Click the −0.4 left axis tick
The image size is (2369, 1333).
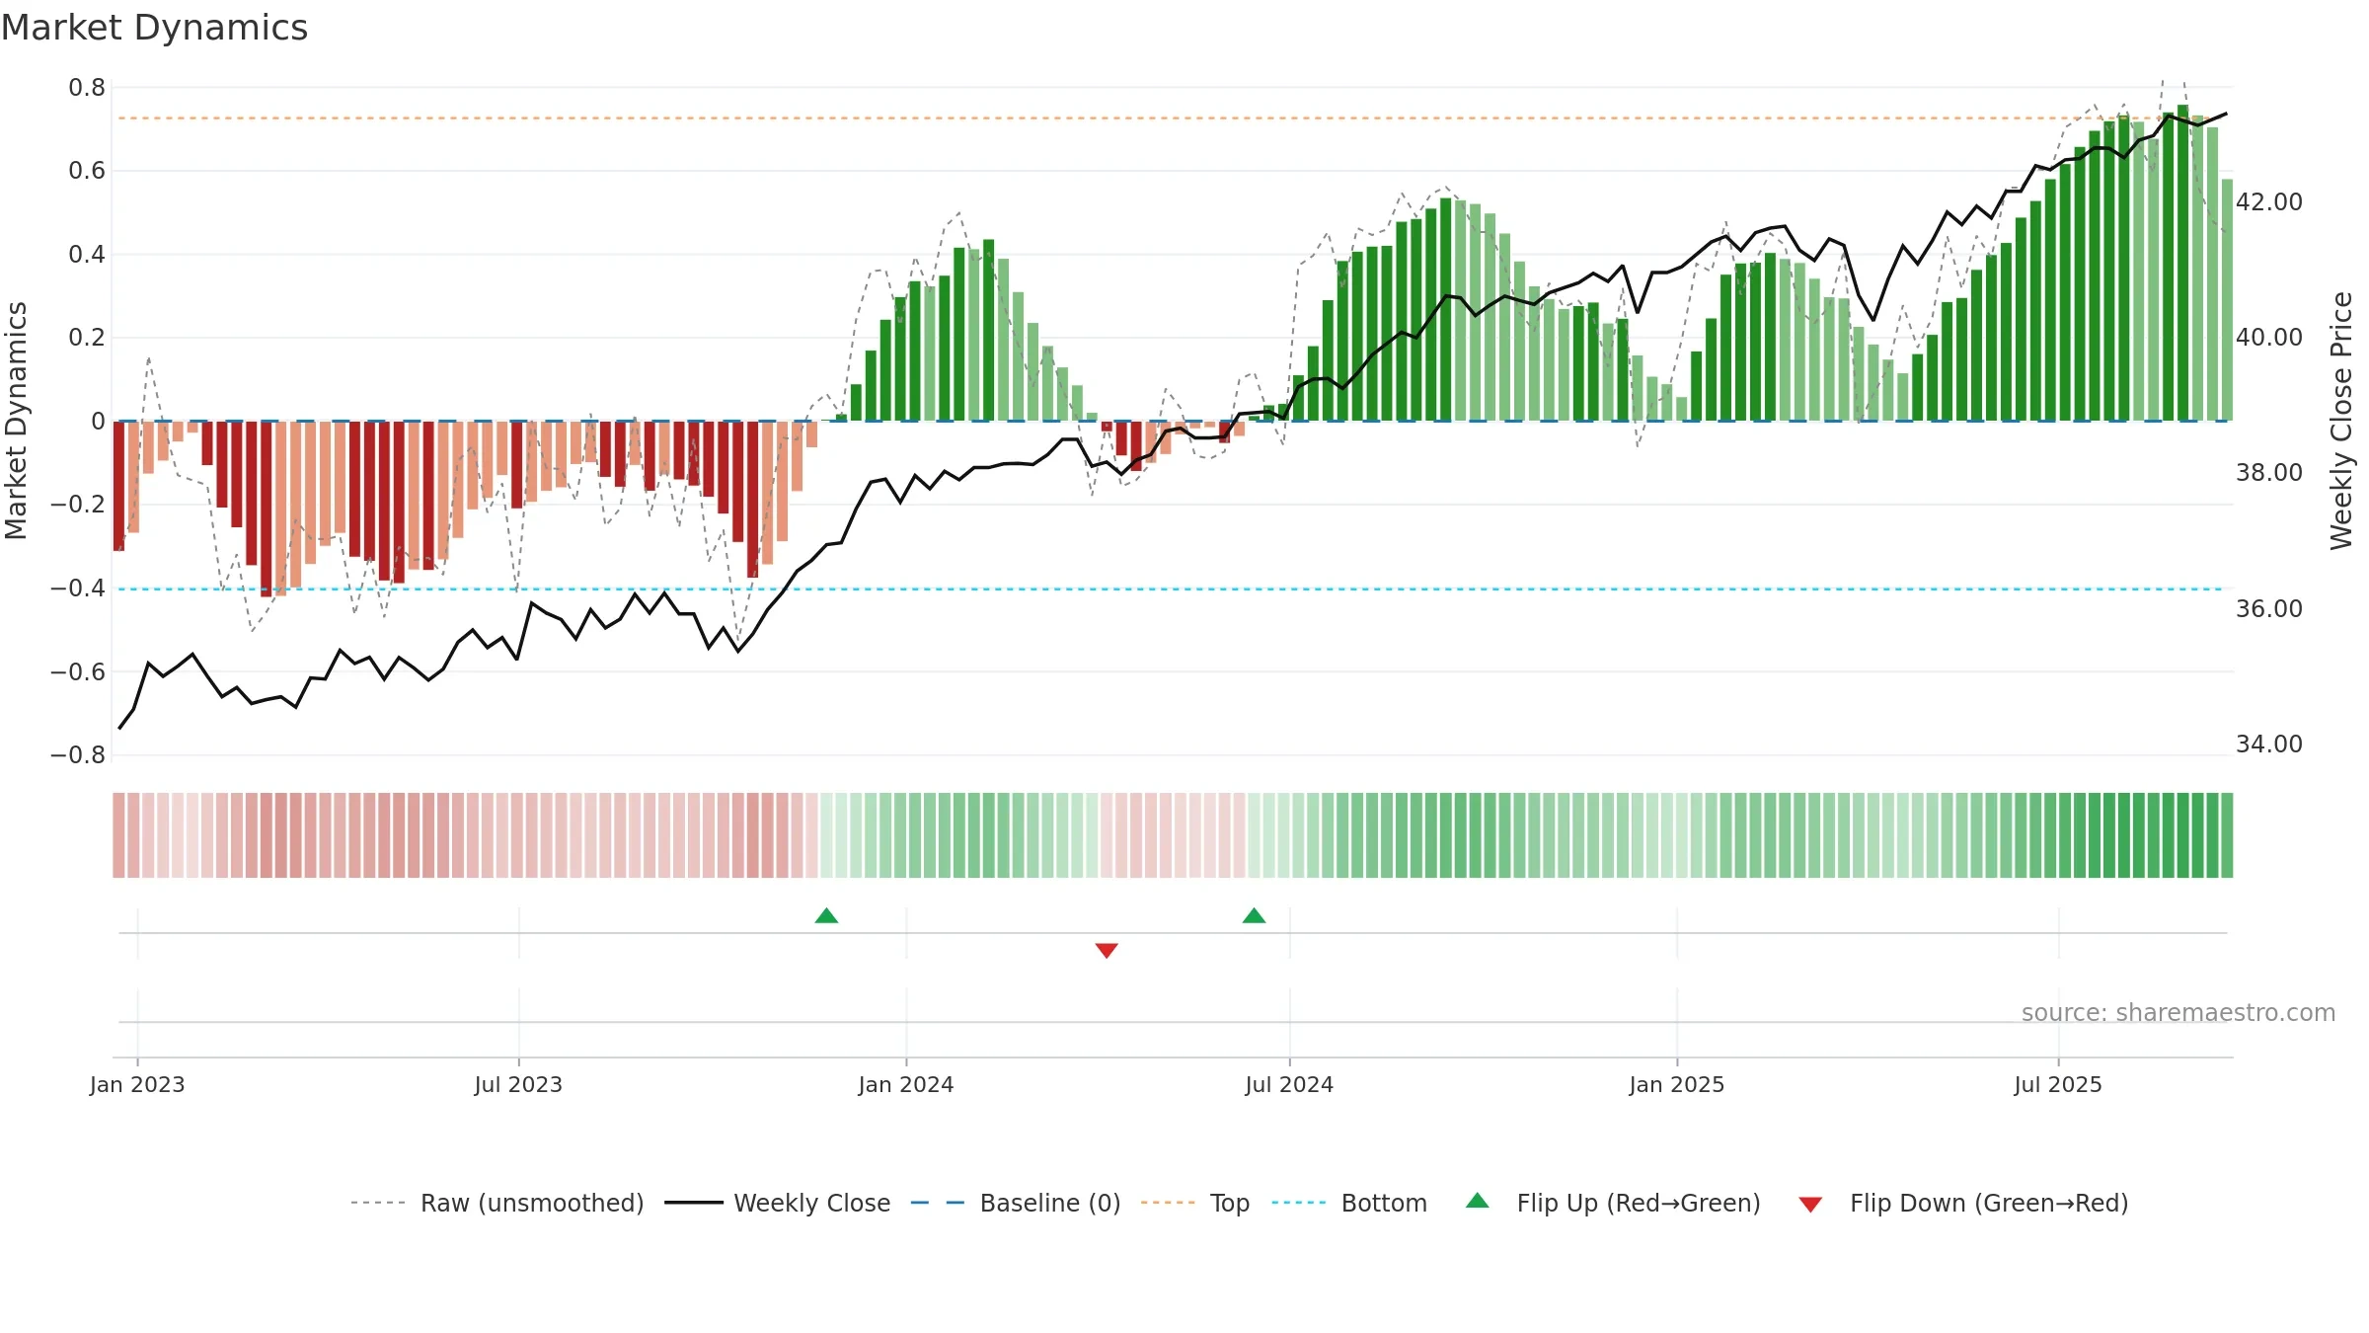click(x=78, y=588)
